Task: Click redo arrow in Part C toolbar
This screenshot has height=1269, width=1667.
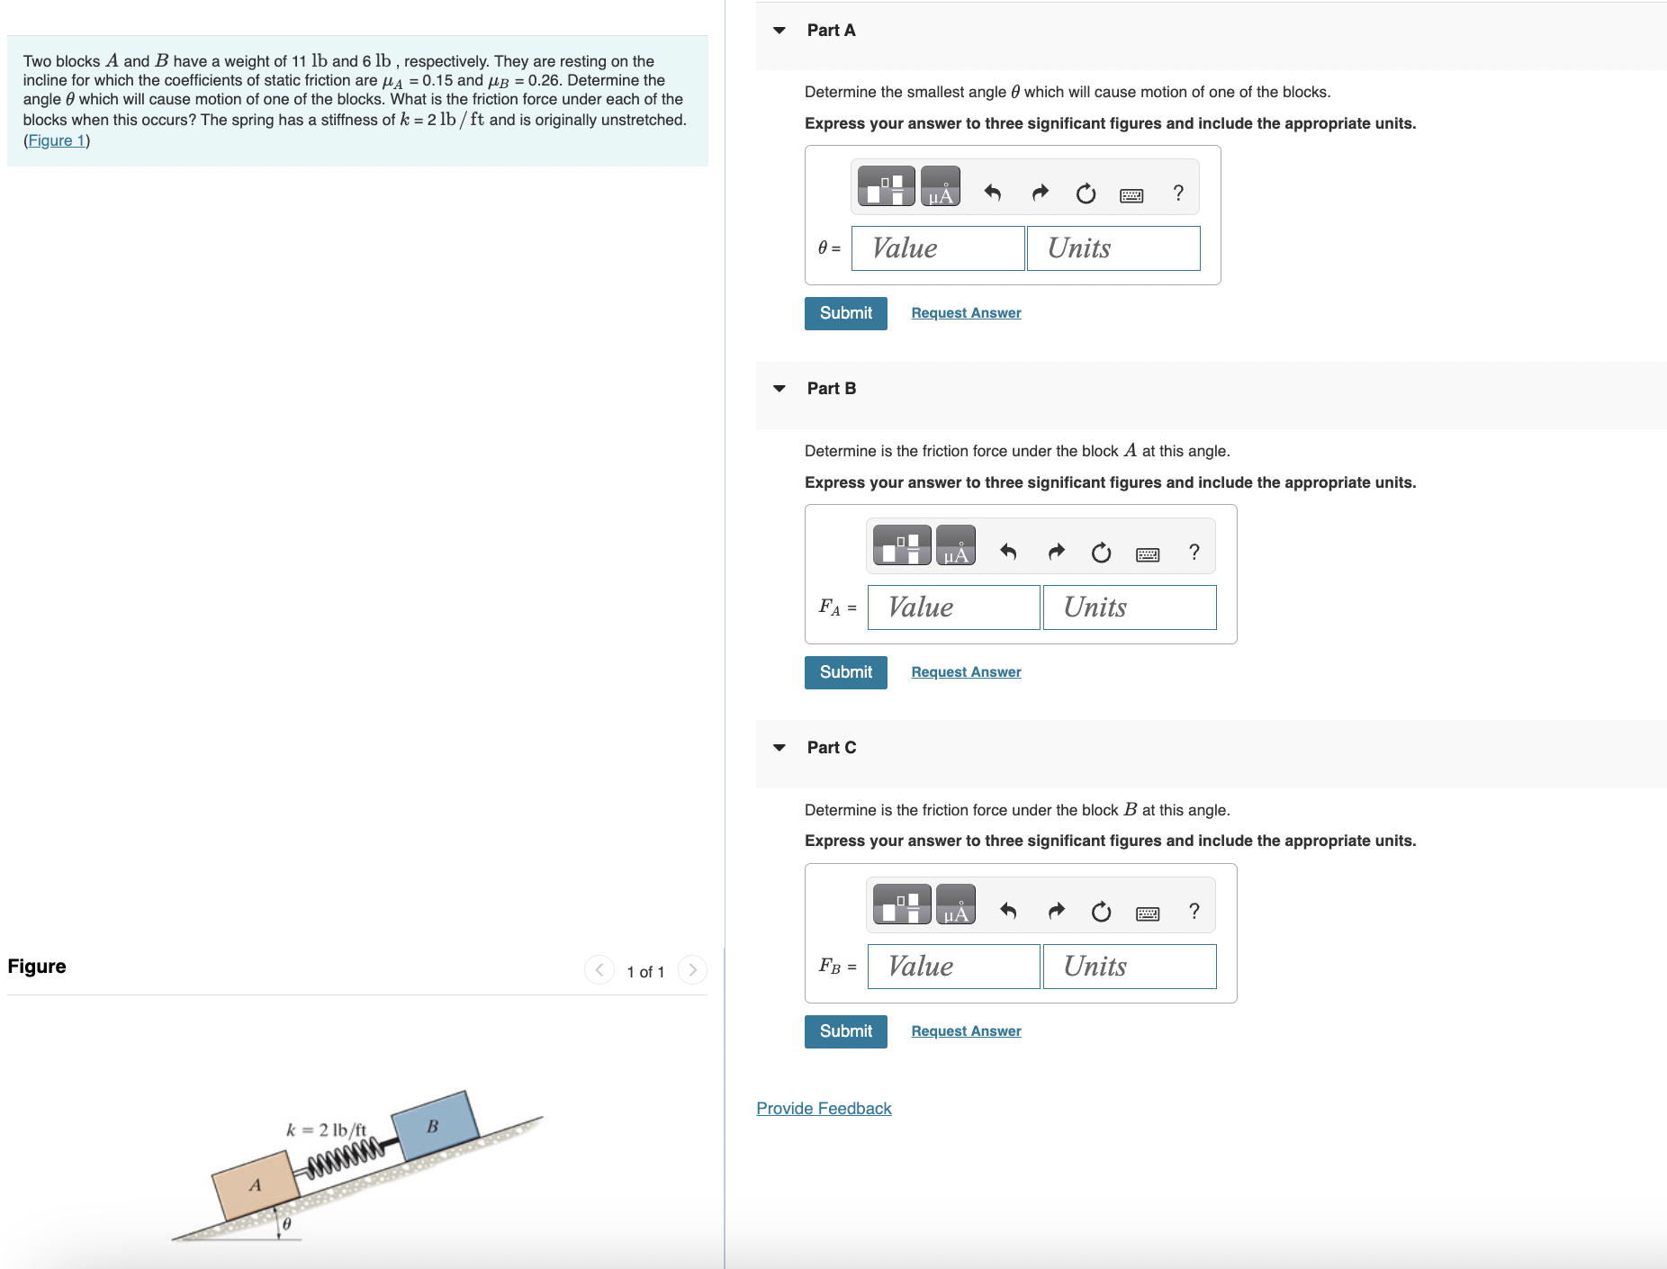Action: coord(1056,911)
